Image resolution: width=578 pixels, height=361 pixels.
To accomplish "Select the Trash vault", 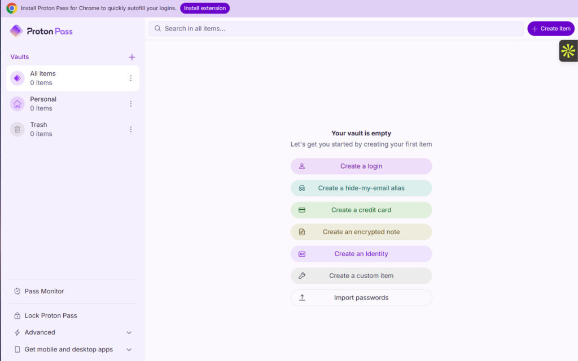I will [x=73, y=129].
